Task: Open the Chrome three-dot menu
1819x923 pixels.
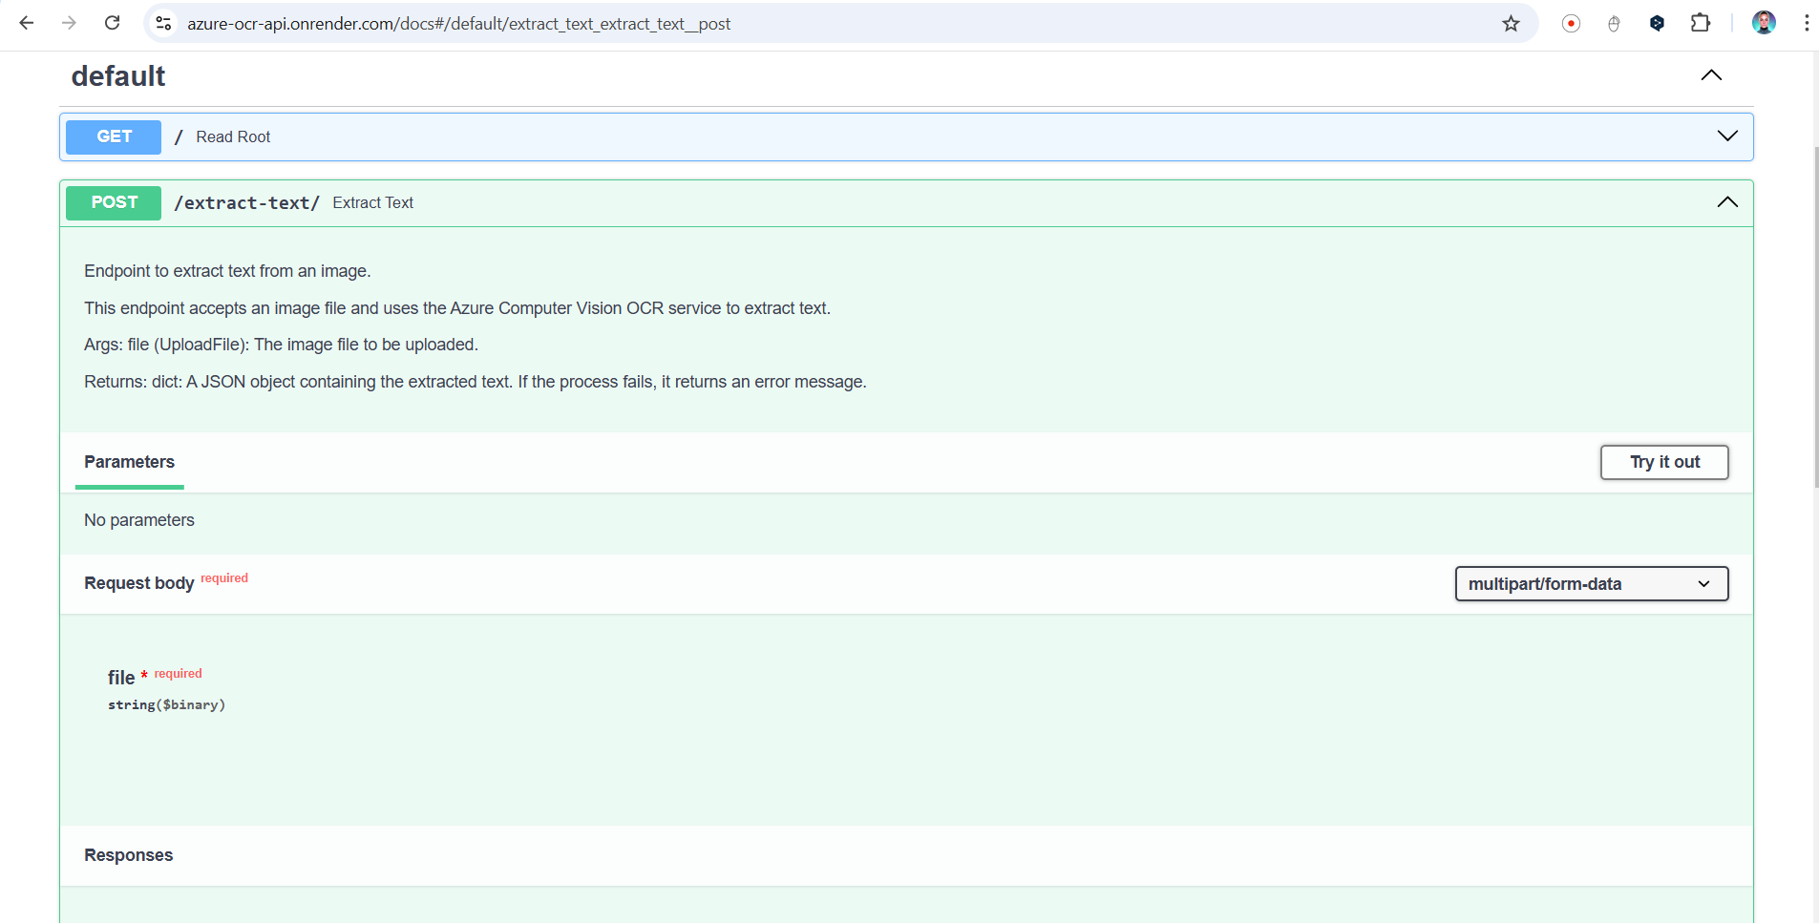Action: tap(1806, 24)
